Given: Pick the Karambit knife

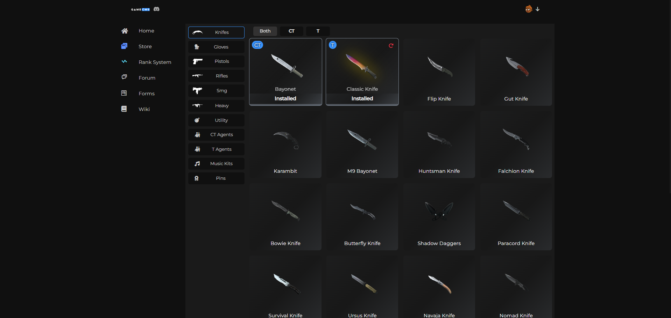Looking at the screenshot, I should (285, 145).
